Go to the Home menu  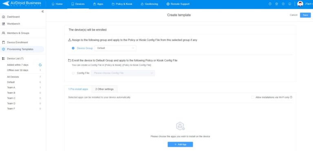[x=57, y=4]
